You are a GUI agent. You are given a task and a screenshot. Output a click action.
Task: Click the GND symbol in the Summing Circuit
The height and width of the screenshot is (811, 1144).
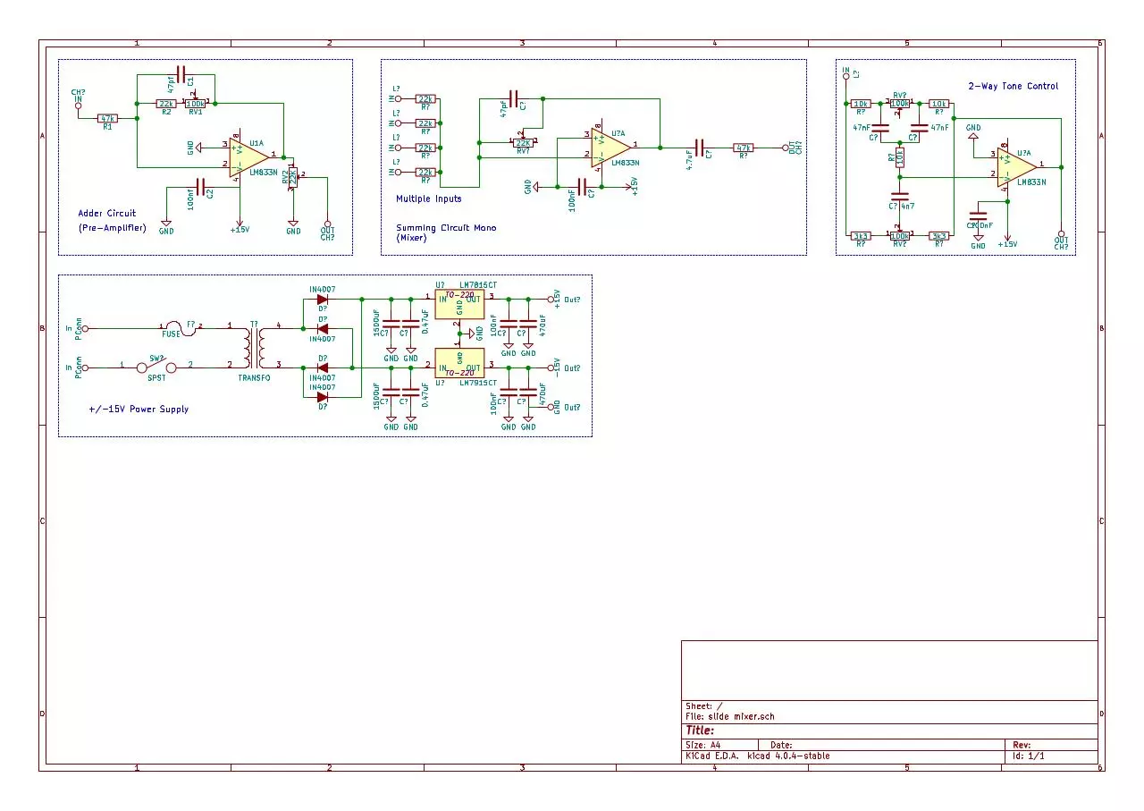click(534, 187)
